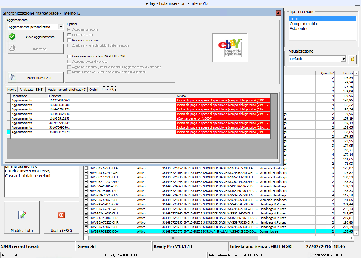
Task: Enable Ricezione inserzioni checkbox
Action: coord(69,40)
